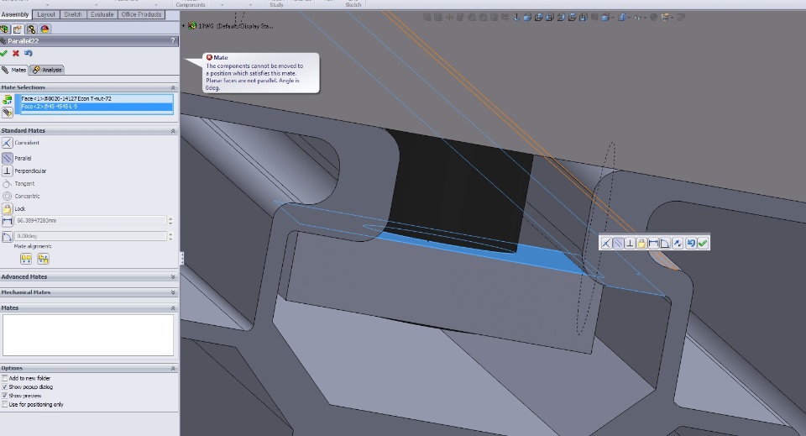Choose the Aligned mate alignment button

click(26, 259)
